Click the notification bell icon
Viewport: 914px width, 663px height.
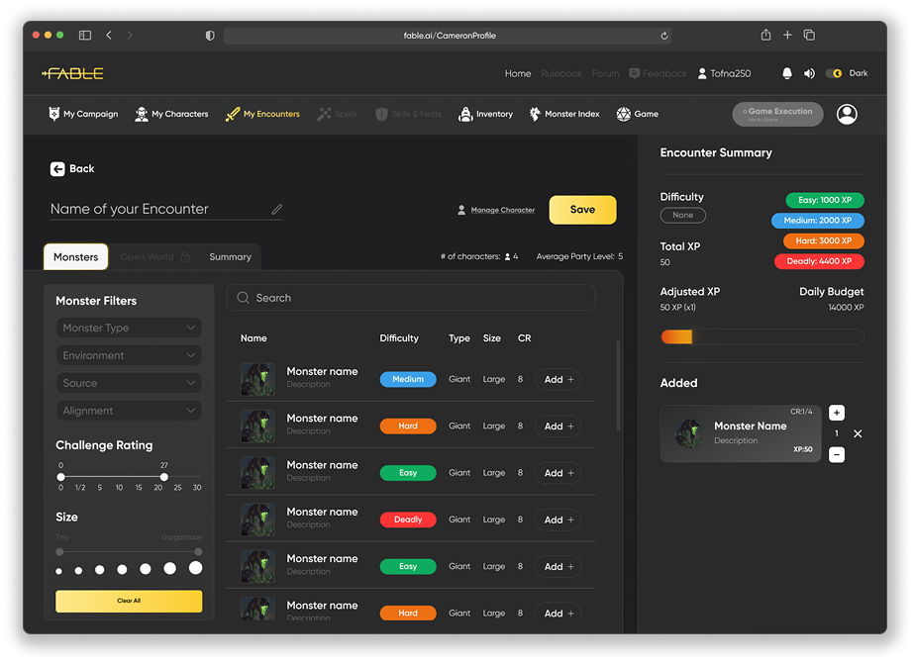tap(787, 73)
